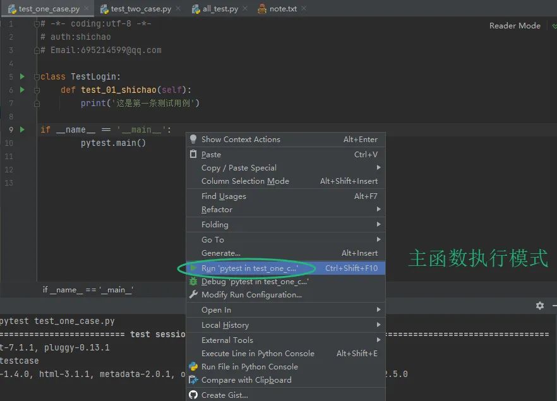
Task: Toggle Reader Mode in editor
Action: click(x=515, y=25)
